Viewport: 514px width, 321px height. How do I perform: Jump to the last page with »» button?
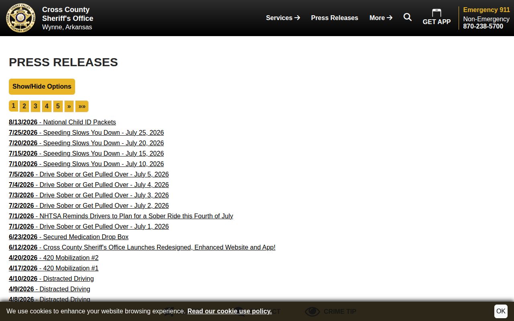82,106
